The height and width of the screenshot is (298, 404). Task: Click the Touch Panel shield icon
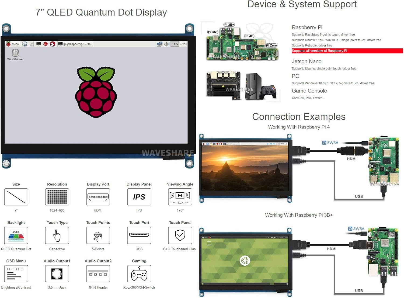tap(180, 235)
